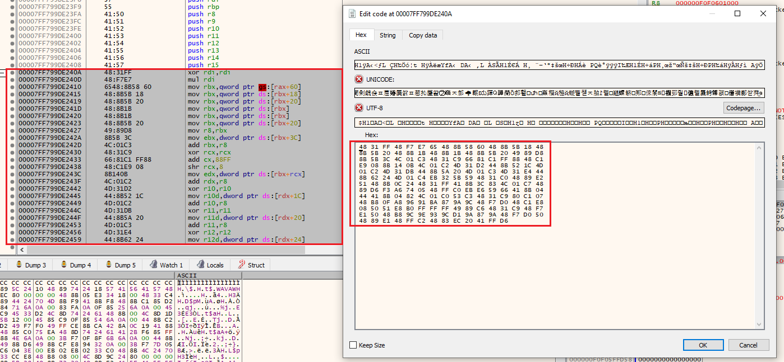Toggle breakpoint bullet at 00007FF799DE2410
This screenshot has height=362, width=784.
pos(12,87)
